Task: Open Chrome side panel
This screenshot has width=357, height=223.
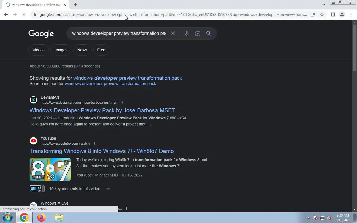Action: 333,14
